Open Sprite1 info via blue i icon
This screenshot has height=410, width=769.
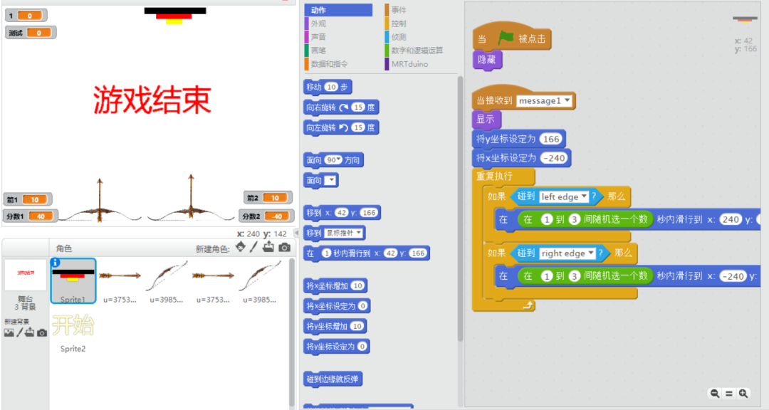(56, 263)
